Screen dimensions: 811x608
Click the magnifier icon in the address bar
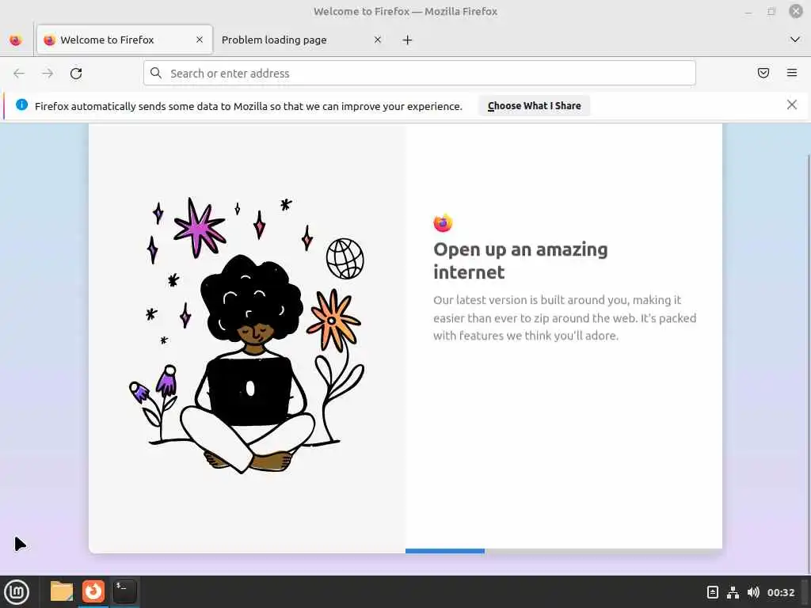pyautogui.click(x=156, y=73)
